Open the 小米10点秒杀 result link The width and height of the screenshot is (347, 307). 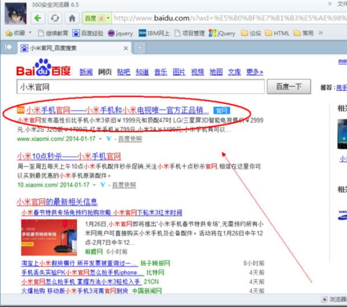click(x=69, y=156)
